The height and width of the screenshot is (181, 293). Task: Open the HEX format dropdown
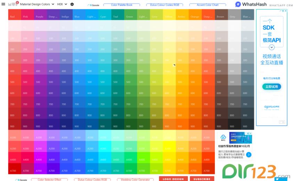[x=62, y=4]
